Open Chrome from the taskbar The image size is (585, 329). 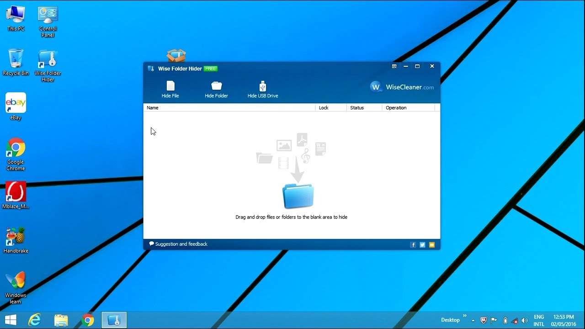click(88, 320)
